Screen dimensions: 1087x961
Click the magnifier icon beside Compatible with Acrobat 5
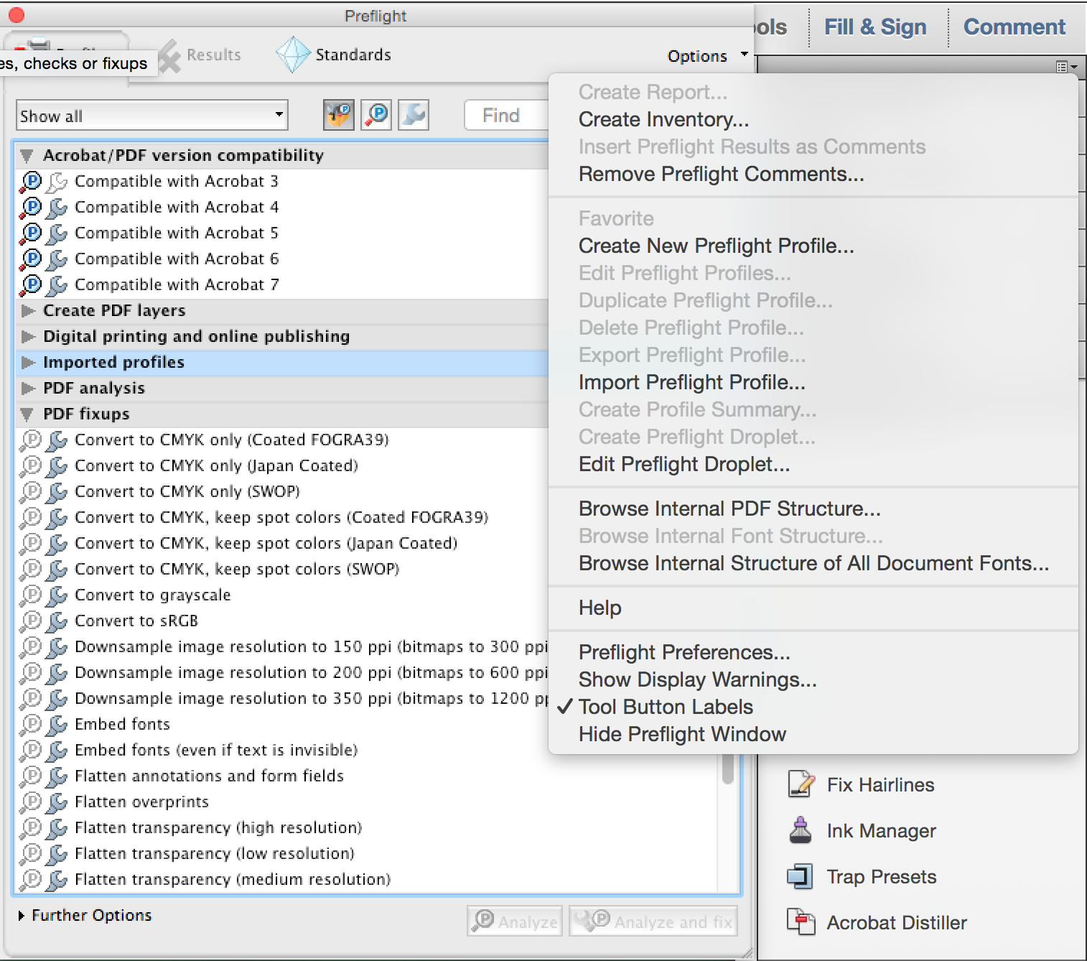point(31,233)
